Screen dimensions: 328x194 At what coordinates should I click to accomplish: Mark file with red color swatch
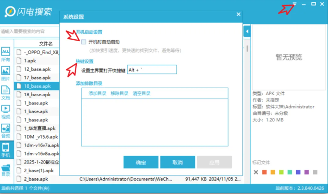(265, 172)
